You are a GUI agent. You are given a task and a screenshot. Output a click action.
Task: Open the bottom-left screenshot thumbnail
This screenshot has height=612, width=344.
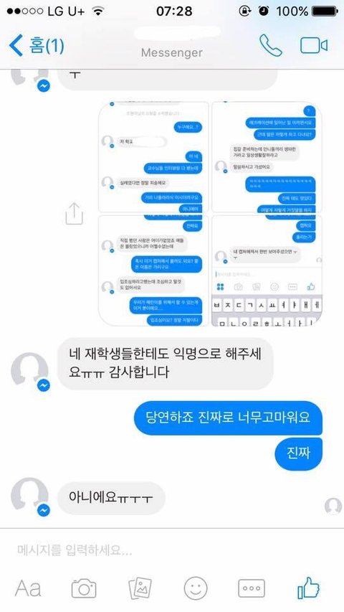[x=153, y=270]
